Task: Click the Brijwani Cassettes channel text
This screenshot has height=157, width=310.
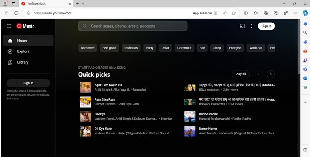Action: [212, 104]
